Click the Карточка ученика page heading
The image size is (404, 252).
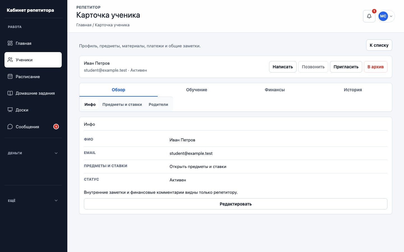pos(108,15)
